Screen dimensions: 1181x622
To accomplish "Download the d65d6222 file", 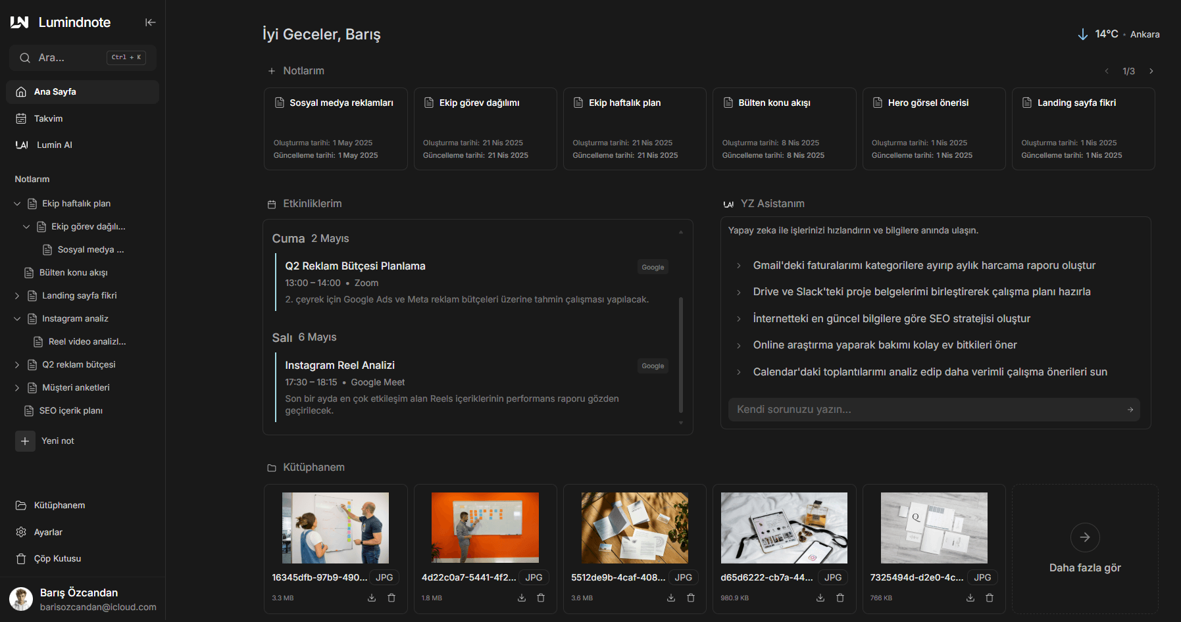I will (820, 598).
